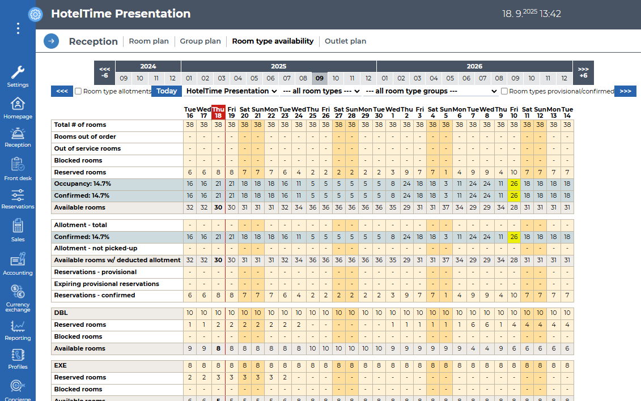641x401 pixels.
Task: Open Front desk sidebar icon
Action: pos(18,165)
